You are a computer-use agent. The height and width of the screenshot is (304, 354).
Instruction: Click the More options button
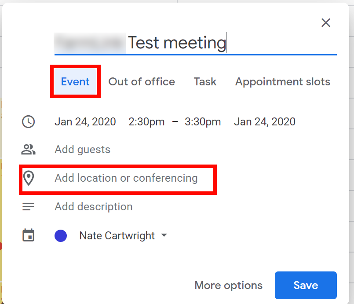click(x=228, y=285)
